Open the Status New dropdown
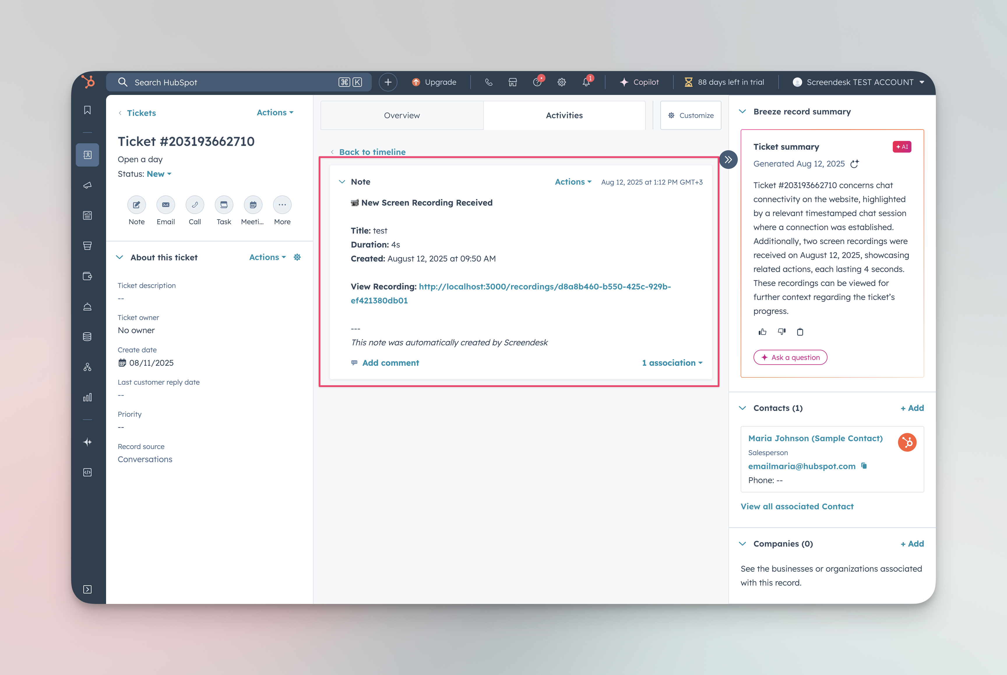The height and width of the screenshot is (675, 1007). tap(159, 174)
